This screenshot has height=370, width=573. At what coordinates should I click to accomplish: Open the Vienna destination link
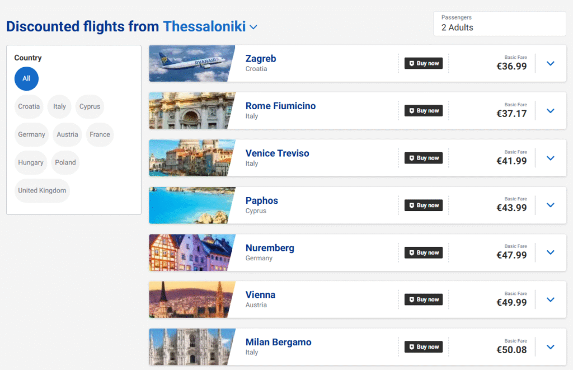[x=260, y=295]
